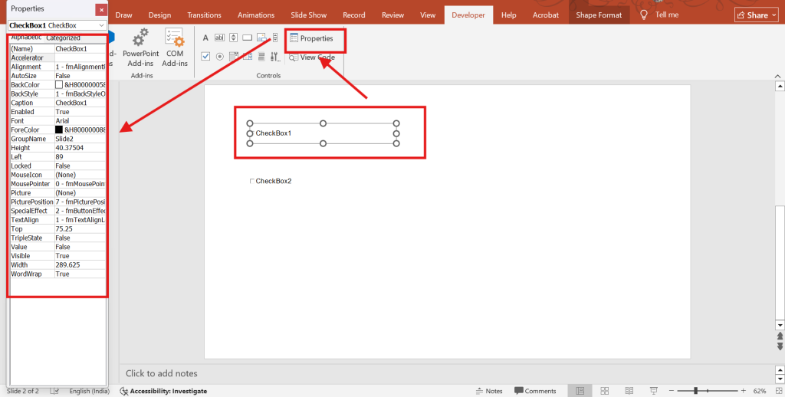Screen dimensions: 785x397
Task: Open More Controls tool icon
Action: [274, 56]
